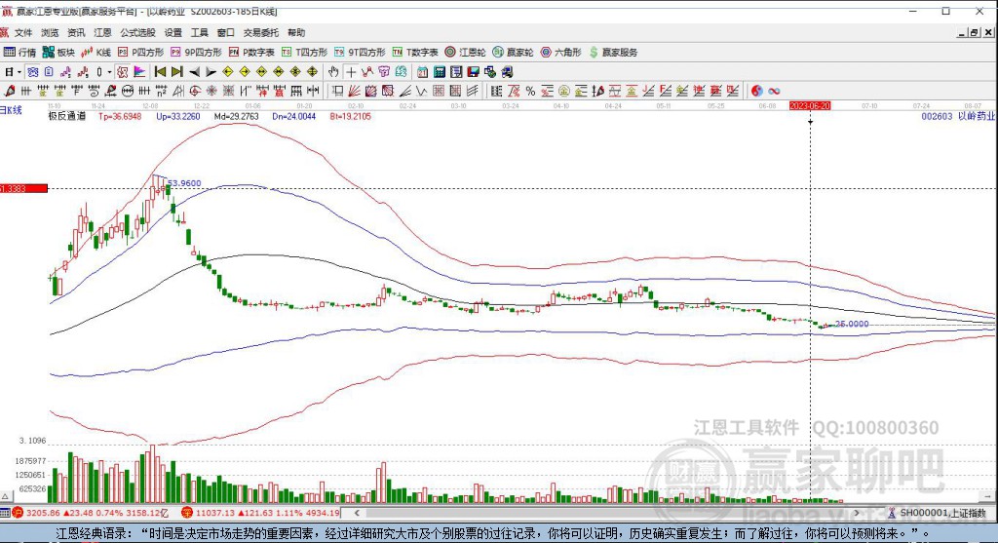The width and height of the screenshot is (998, 543).
Task: Open the T四方形 tool
Action: [x=304, y=53]
